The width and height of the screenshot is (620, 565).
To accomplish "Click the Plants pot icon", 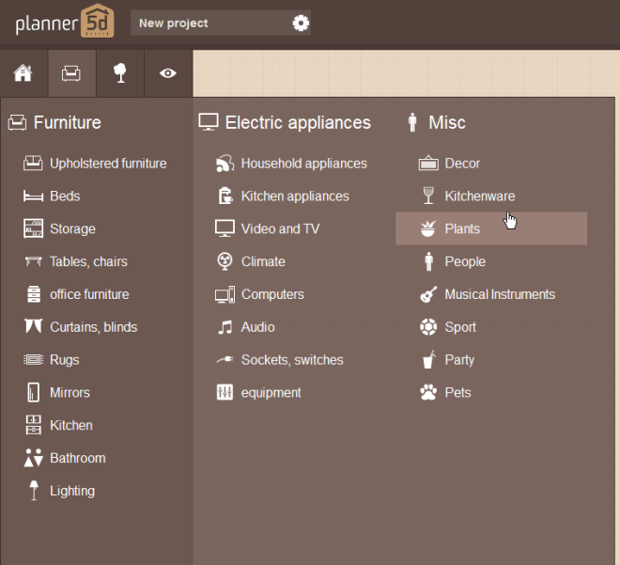I will (428, 228).
